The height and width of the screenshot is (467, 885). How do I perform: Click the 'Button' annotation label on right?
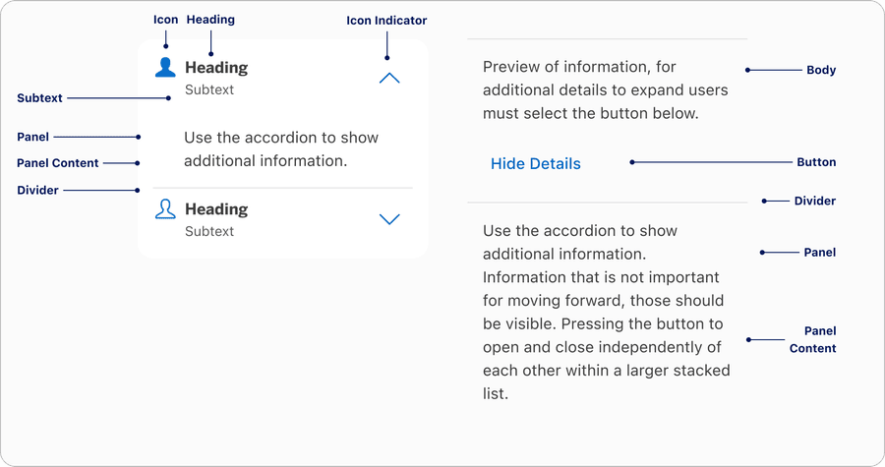pyautogui.click(x=816, y=162)
